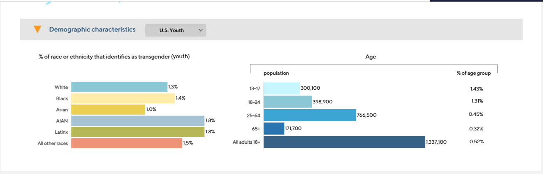Click the 1.43% age group value
The width and height of the screenshot is (543, 174).
click(x=477, y=89)
